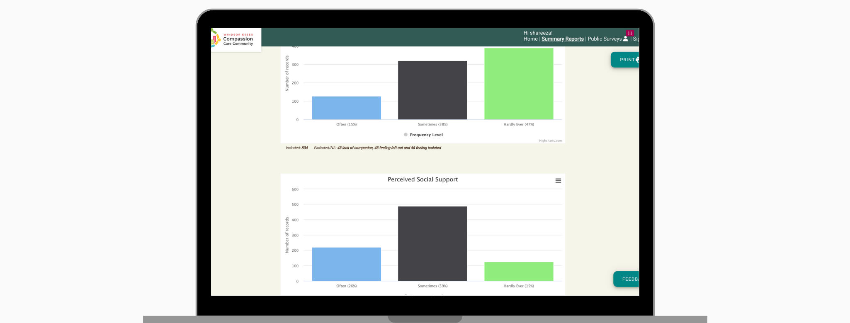The image size is (850, 323).
Task: Click the Perceived Social Support chart title
Action: coord(423,179)
